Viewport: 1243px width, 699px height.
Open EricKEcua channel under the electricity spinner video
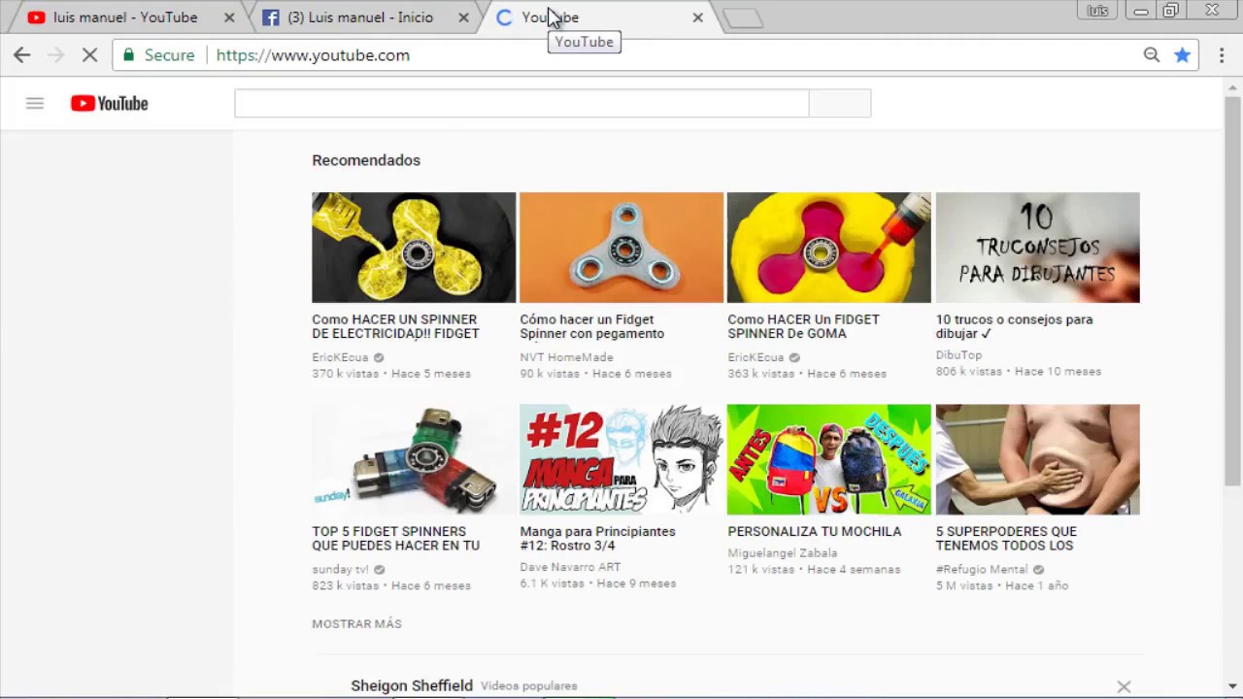click(340, 357)
